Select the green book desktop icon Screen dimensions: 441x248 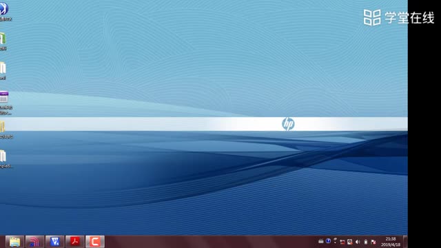(3, 39)
